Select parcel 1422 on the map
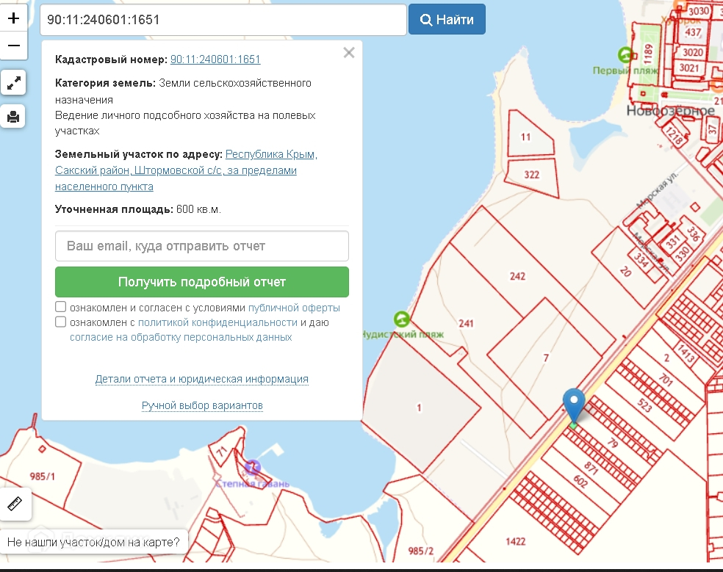 click(516, 542)
